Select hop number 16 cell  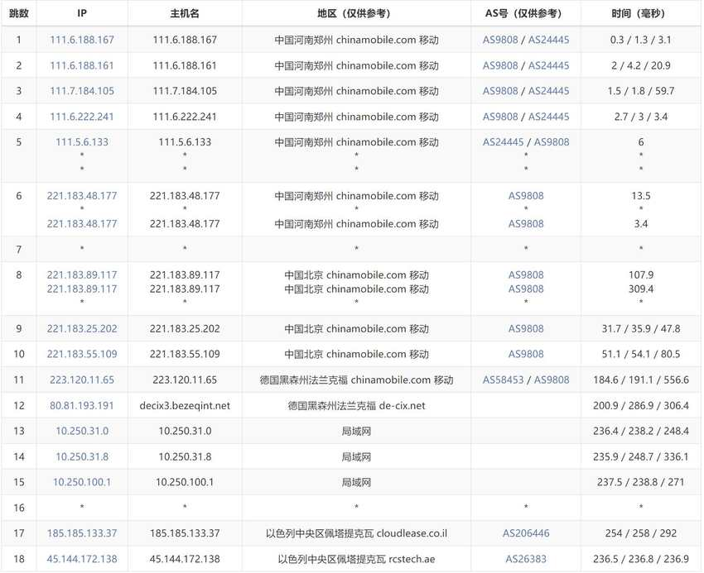19,508
